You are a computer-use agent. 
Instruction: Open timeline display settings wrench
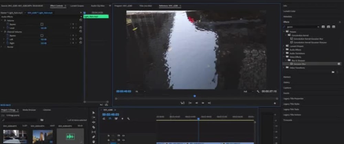(x=128, y=119)
